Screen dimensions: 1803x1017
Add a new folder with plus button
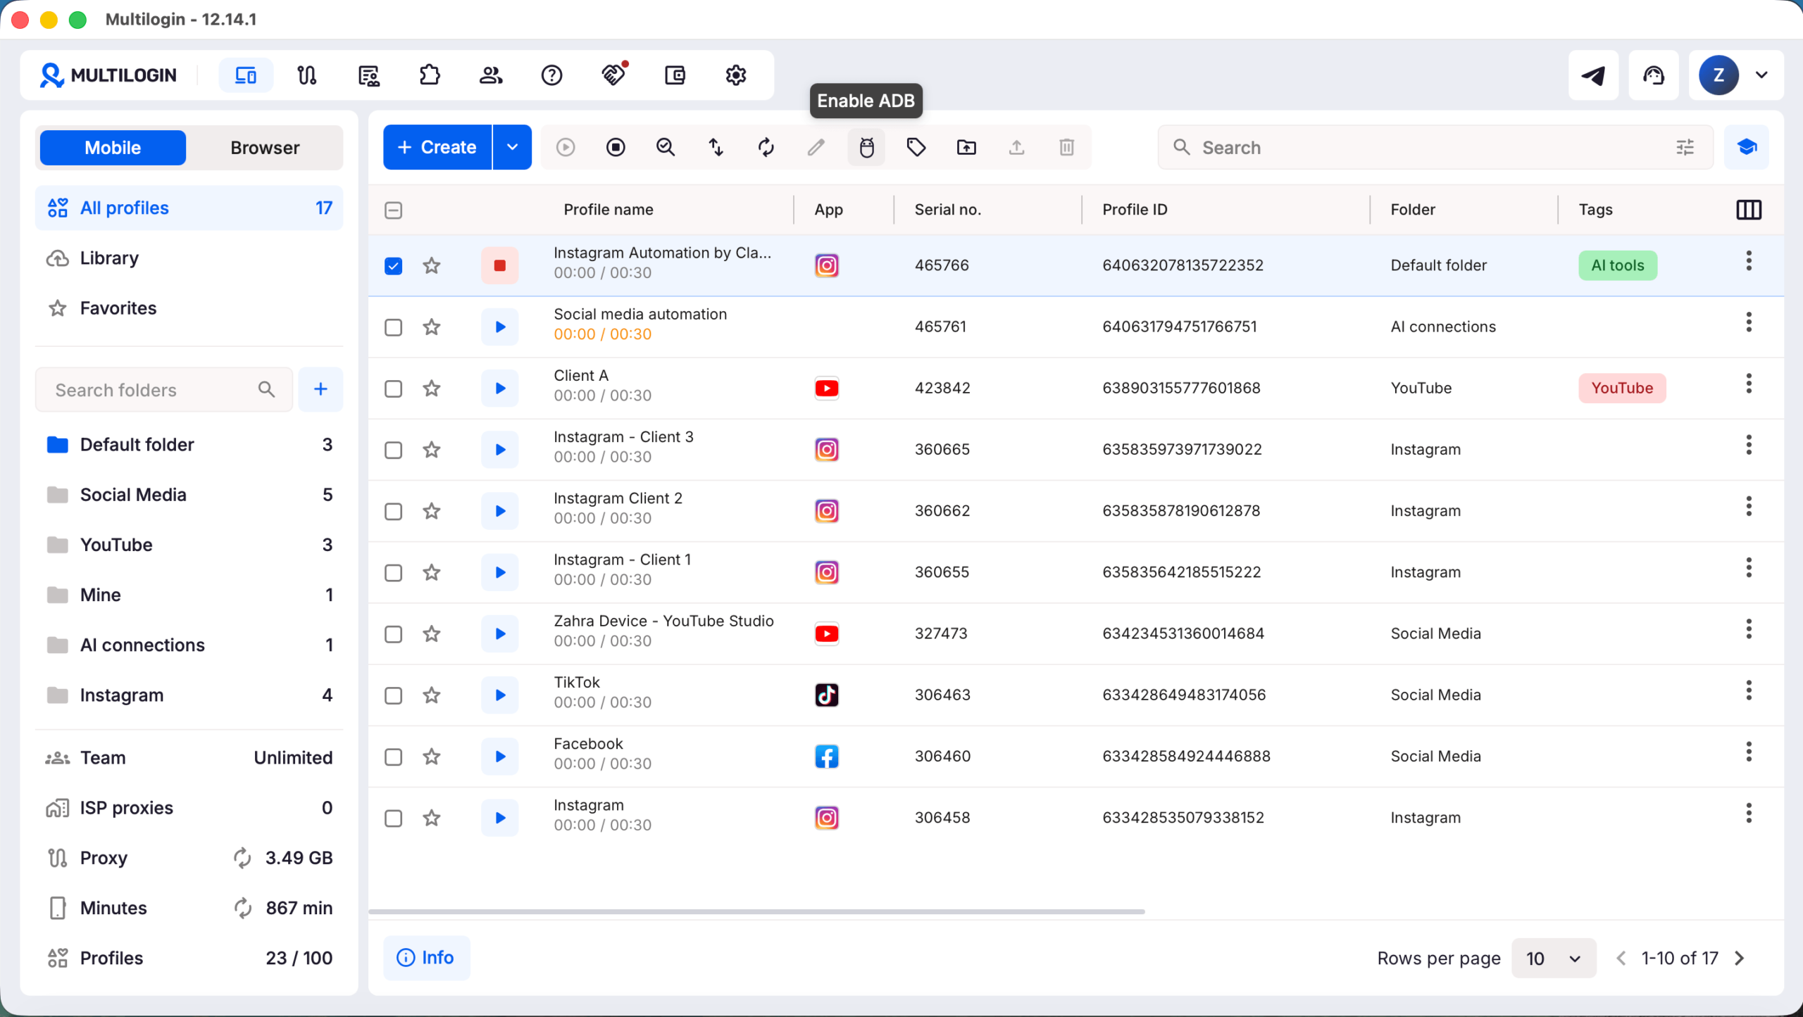tap(320, 389)
